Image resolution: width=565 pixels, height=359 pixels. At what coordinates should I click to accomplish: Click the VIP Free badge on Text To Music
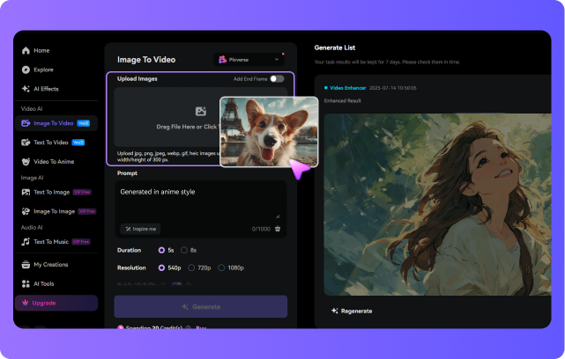[x=81, y=242]
